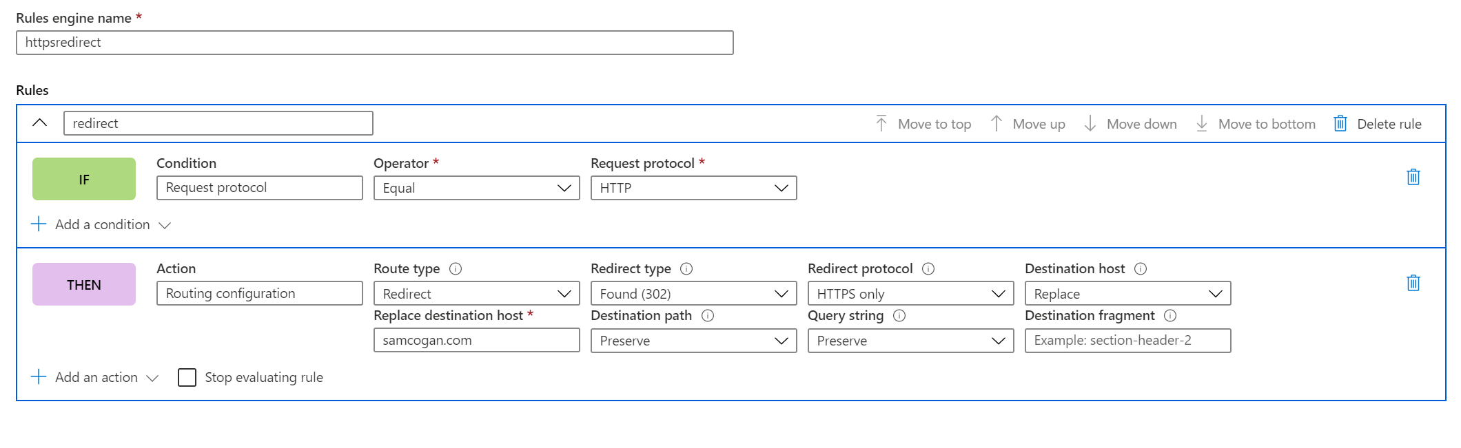Open the Redirect type Found (302) dropdown
This screenshot has height=448, width=1461.
(693, 294)
